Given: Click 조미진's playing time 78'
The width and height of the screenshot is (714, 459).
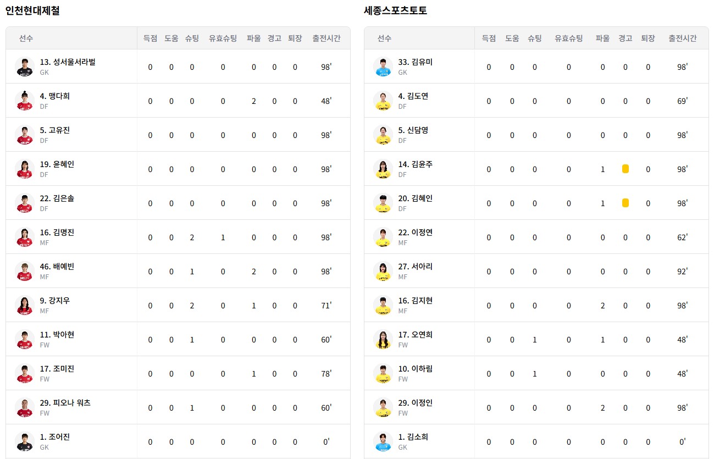Looking at the screenshot, I should click(326, 374).
